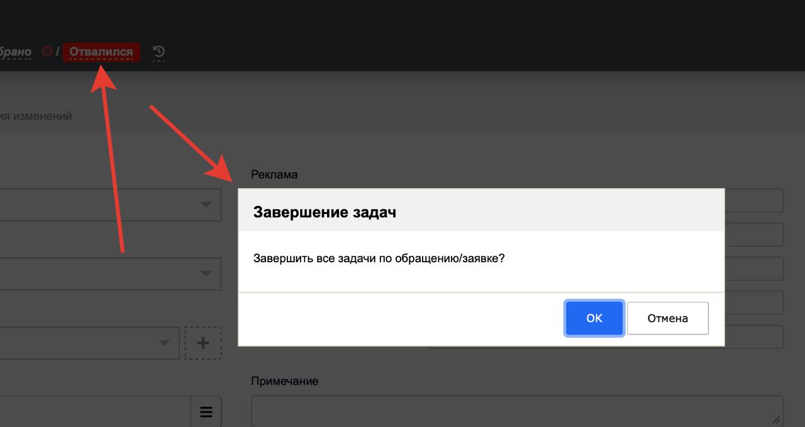
Task: Open the history clock icon
Action: point(159,52)
